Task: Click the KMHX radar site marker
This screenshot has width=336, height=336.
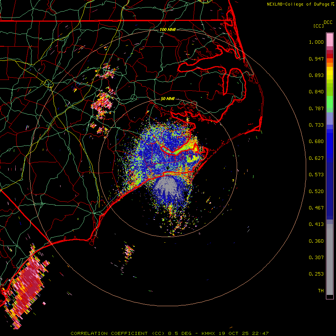Action: 168,168
